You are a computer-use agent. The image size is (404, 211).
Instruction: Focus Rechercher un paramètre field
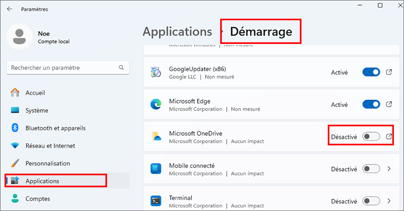68,68
